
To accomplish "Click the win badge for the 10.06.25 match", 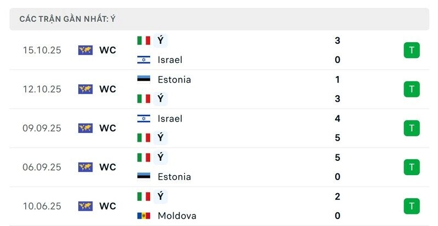I will click(412, 206).
